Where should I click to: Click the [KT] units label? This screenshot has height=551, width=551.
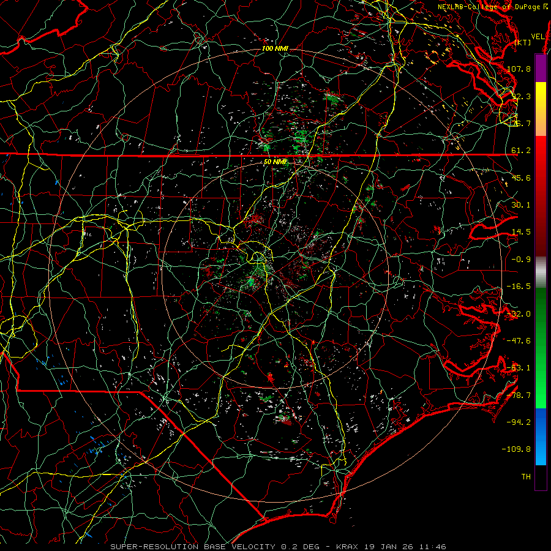pyautogui.click(x=523, y=42)
